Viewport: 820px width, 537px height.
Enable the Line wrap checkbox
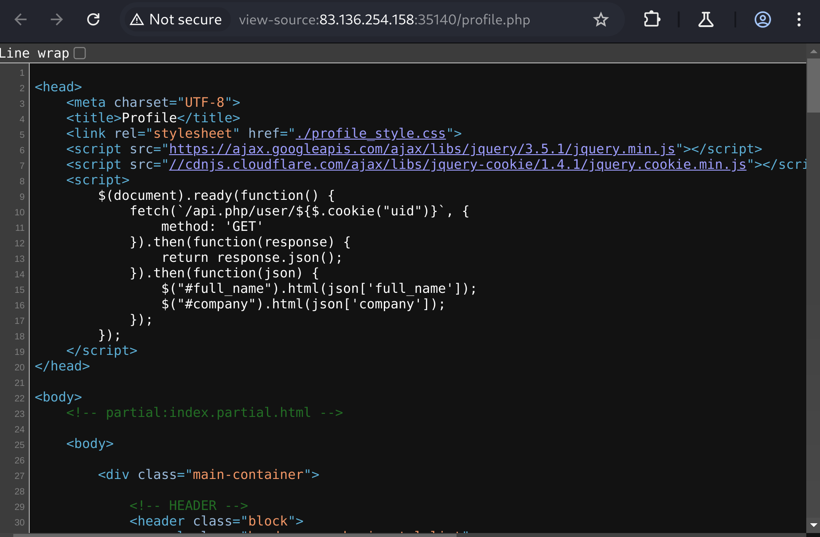[80, 53]
